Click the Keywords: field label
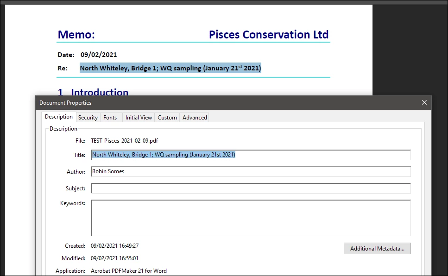448x276 pixels. tap(73, 203)
